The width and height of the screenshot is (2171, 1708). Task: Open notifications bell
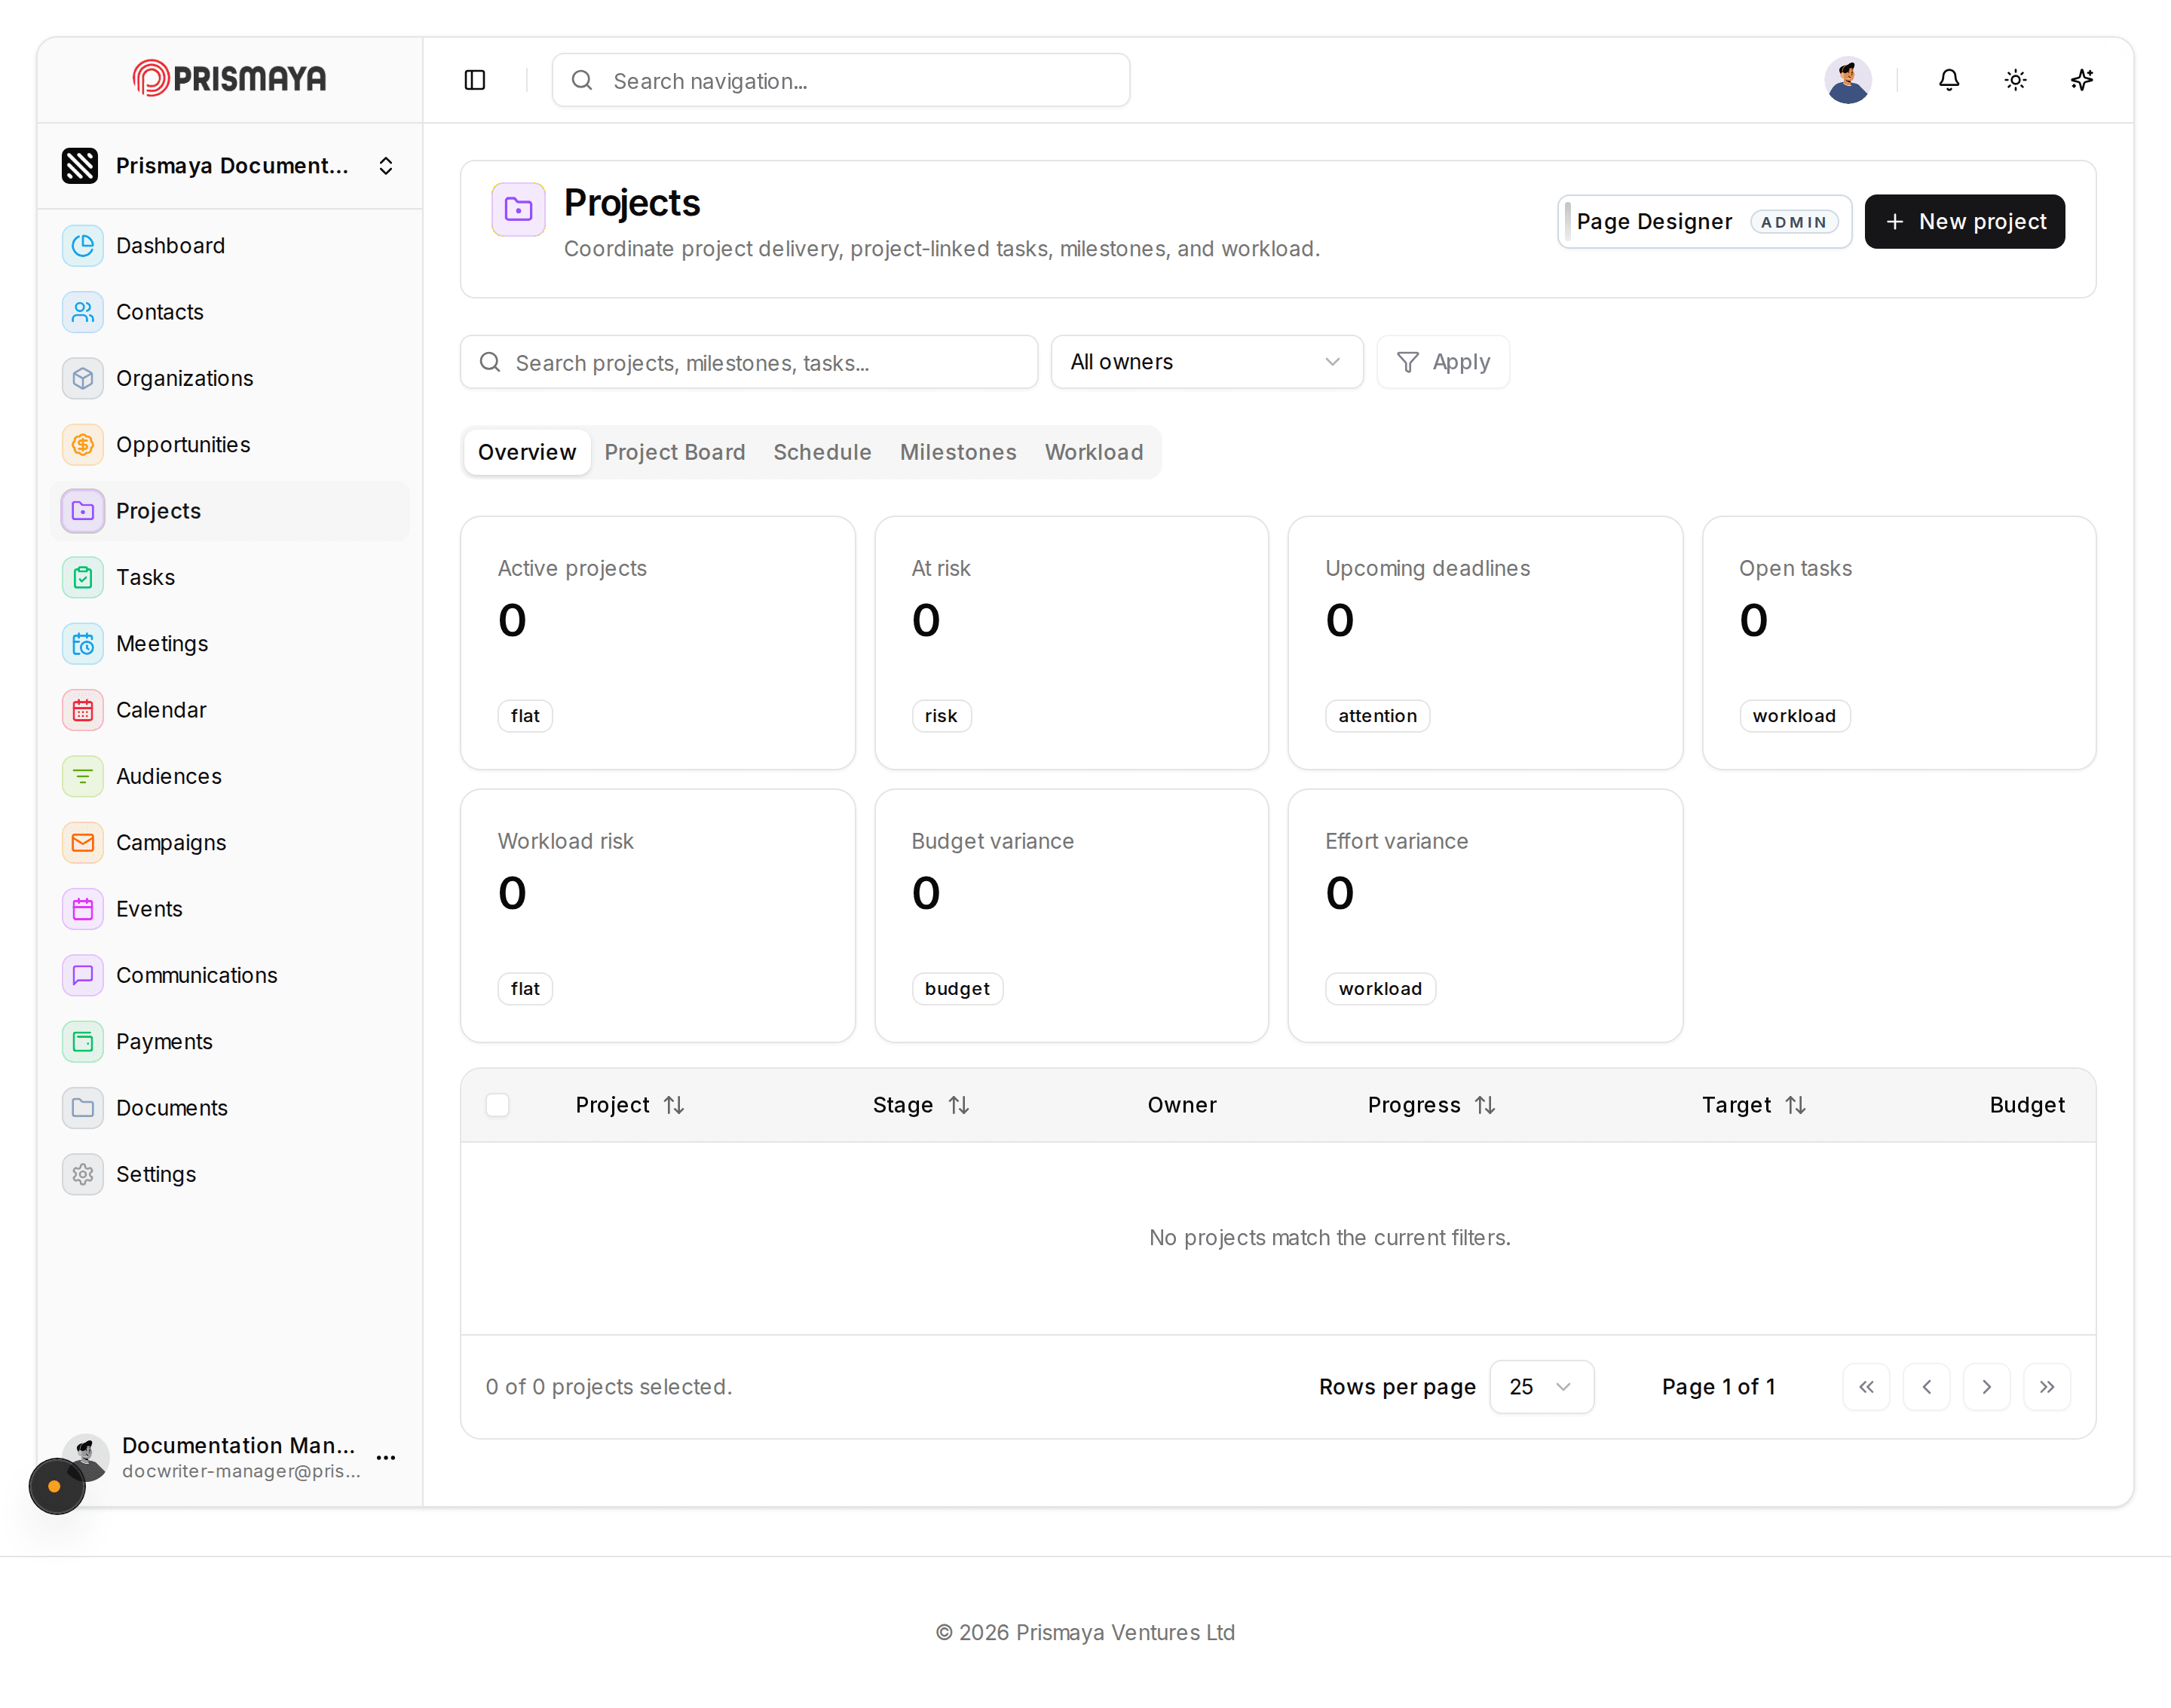click(1949, 80)
